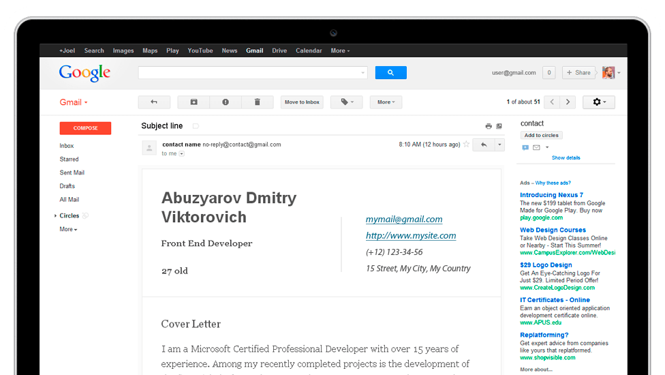Open $29 Logo Design ad
Viewport: 665px width, 375px height.
pos(546,265)
